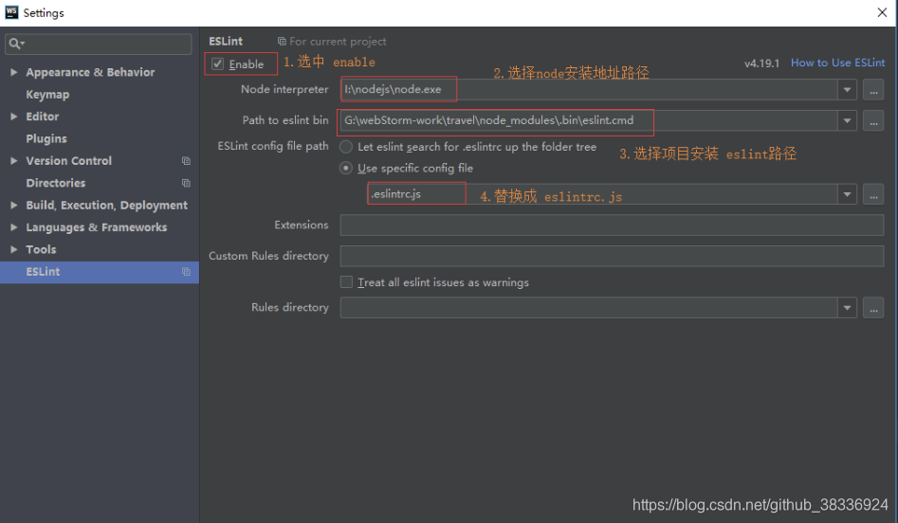Select Version Control in the sidebar
This screenshot has height=523, width=898.
point(68,161)
